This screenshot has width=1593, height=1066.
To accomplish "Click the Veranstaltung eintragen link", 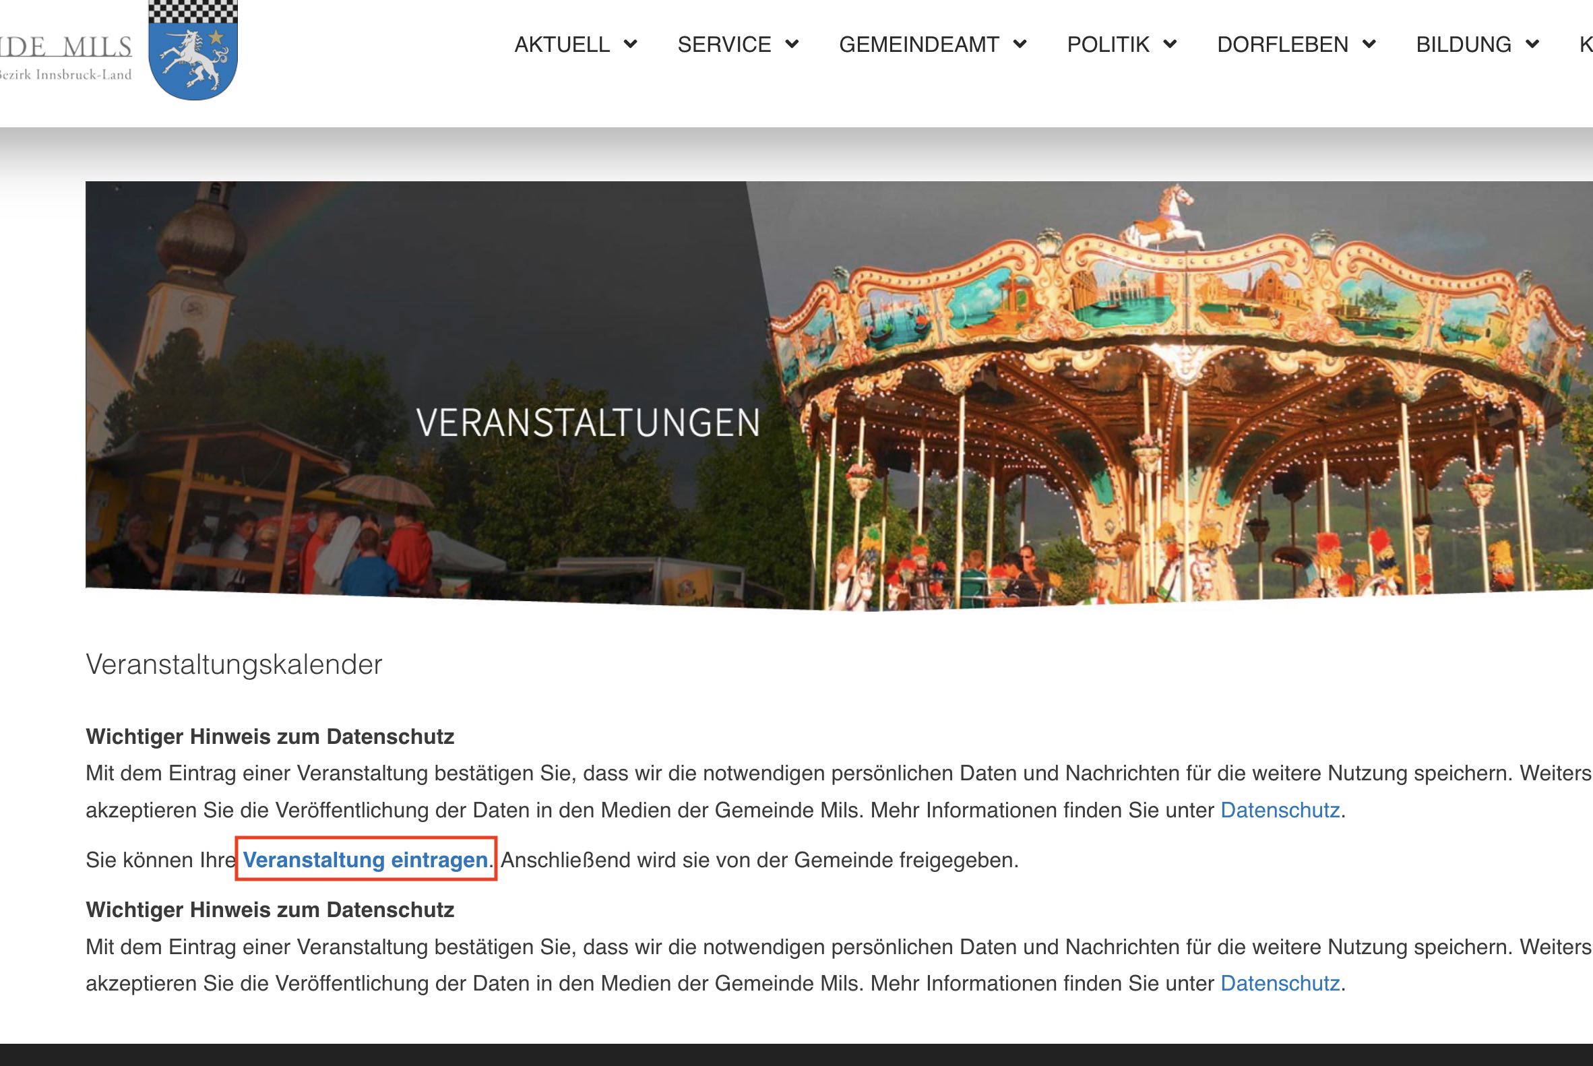I will click(365, 860).
